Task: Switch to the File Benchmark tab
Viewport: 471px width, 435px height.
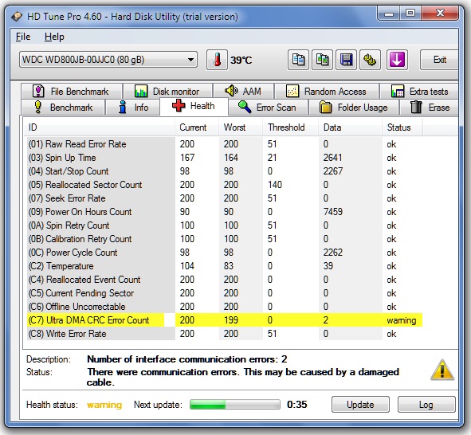Action: [72, 92]
